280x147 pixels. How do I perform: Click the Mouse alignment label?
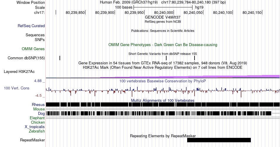click(x=39, y=109)
